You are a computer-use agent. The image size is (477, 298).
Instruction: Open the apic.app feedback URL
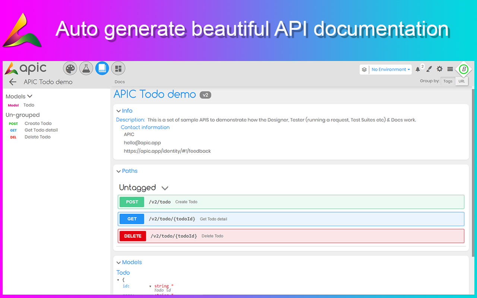click(x=167, y=151)
